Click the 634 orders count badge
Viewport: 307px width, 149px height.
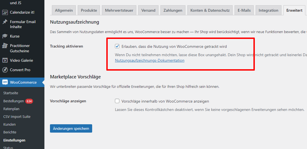(x=29, y=101)
